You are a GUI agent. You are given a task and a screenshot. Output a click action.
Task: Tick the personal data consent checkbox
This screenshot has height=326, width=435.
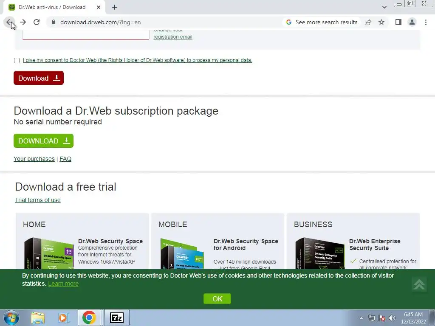click(x=17, y=60)
